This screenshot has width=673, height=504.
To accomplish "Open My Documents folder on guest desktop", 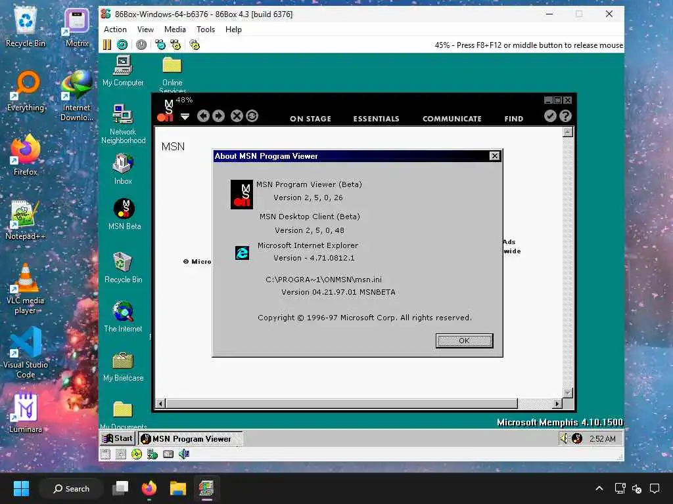I will (x=123, y=415).
